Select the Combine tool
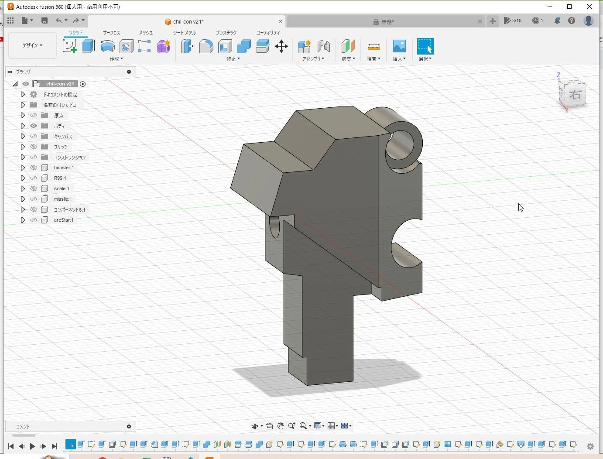603x459 pixels. click(243, 46)
